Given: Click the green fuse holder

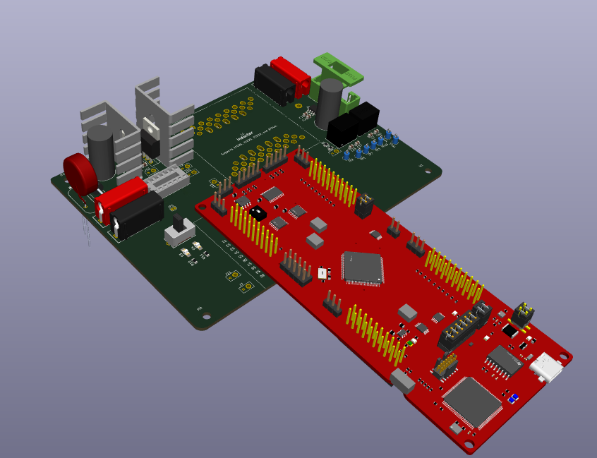Looking at the screenshot, I should [x=337, y=82].
